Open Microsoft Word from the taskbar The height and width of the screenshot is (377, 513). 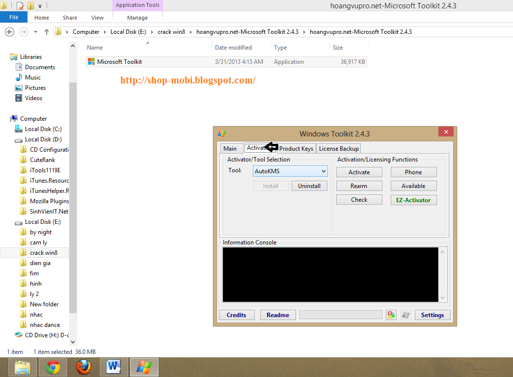pos(113,367)
